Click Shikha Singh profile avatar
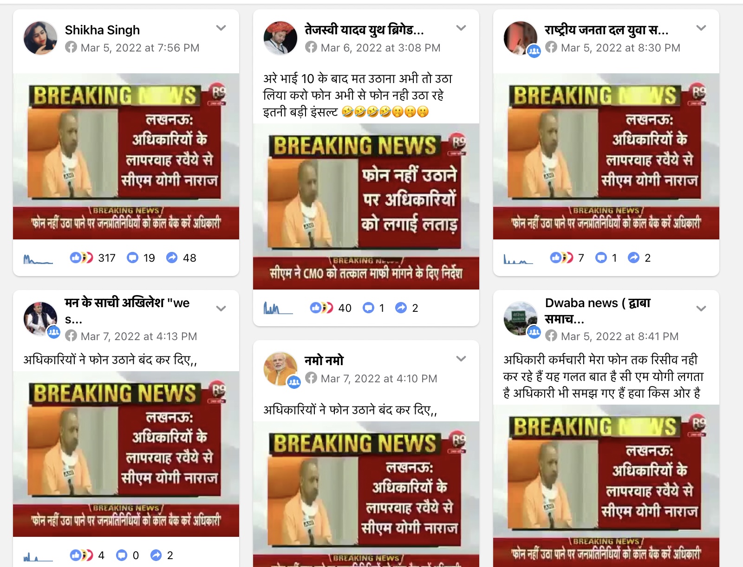Image resolution: width=743 pixels, height=567 pixels. [x=40, y=38]
